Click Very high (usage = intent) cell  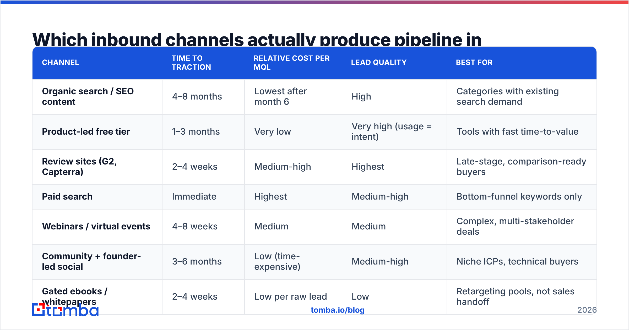(x=394, y=132)
